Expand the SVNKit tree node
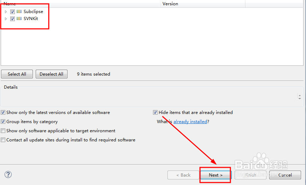 6,19
